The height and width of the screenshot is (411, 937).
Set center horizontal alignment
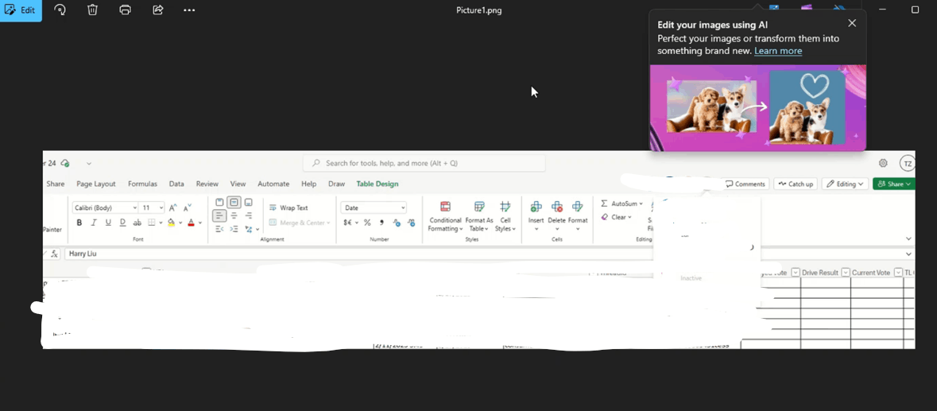234,215
